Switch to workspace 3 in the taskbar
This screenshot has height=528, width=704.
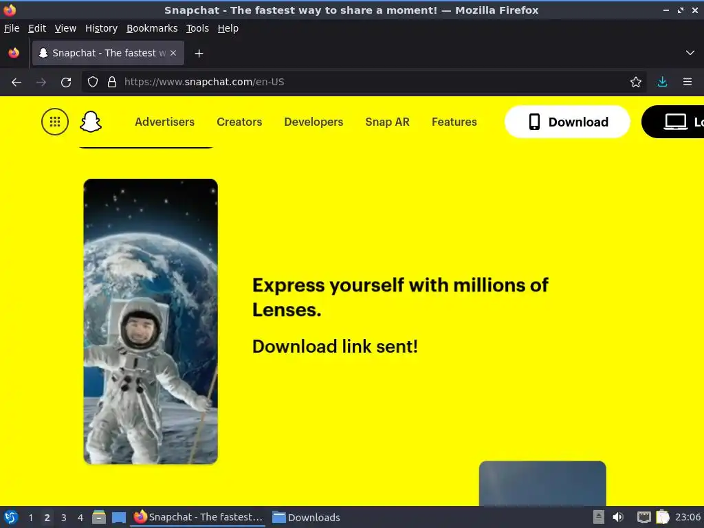click(64, 518)
